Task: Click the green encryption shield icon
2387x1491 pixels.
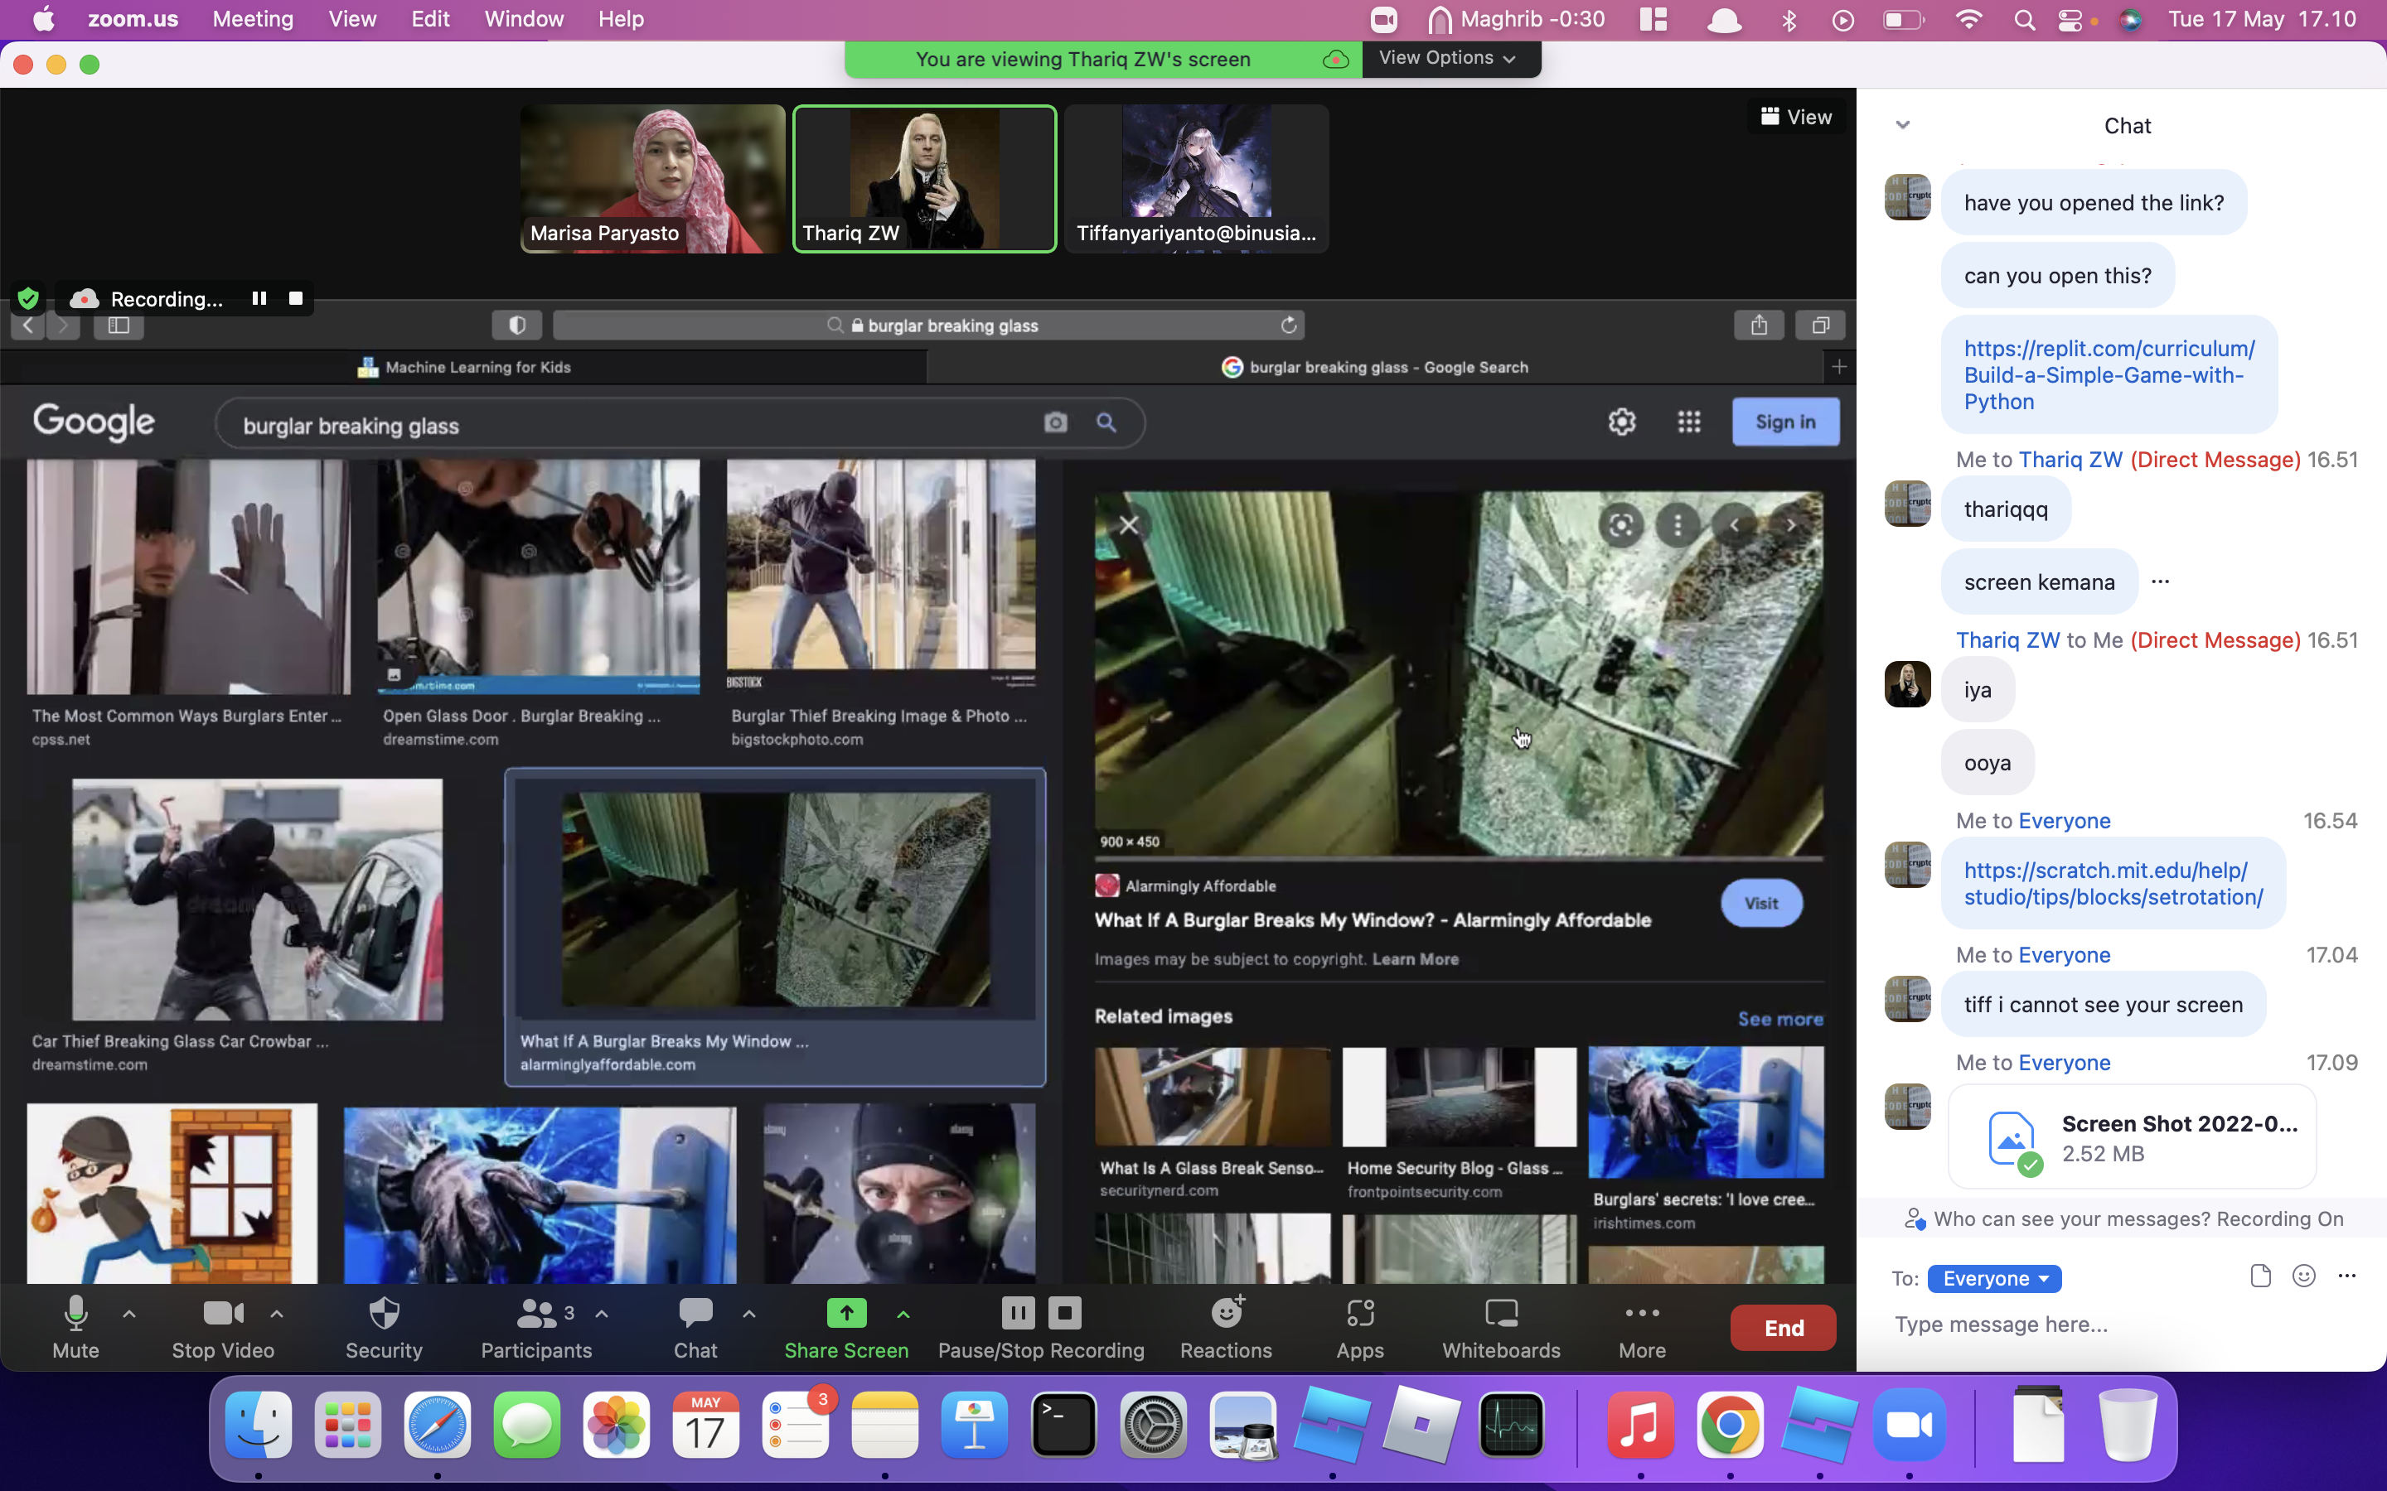Action: pyautogui.click(x=29, y=298)
